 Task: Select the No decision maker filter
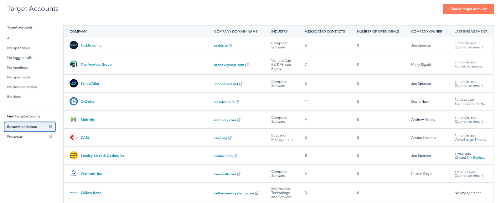(22, 87)
